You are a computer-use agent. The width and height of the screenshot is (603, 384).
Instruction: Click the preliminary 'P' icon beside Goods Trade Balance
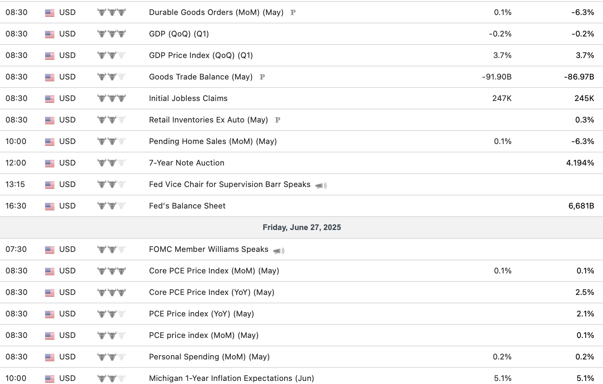262,77
